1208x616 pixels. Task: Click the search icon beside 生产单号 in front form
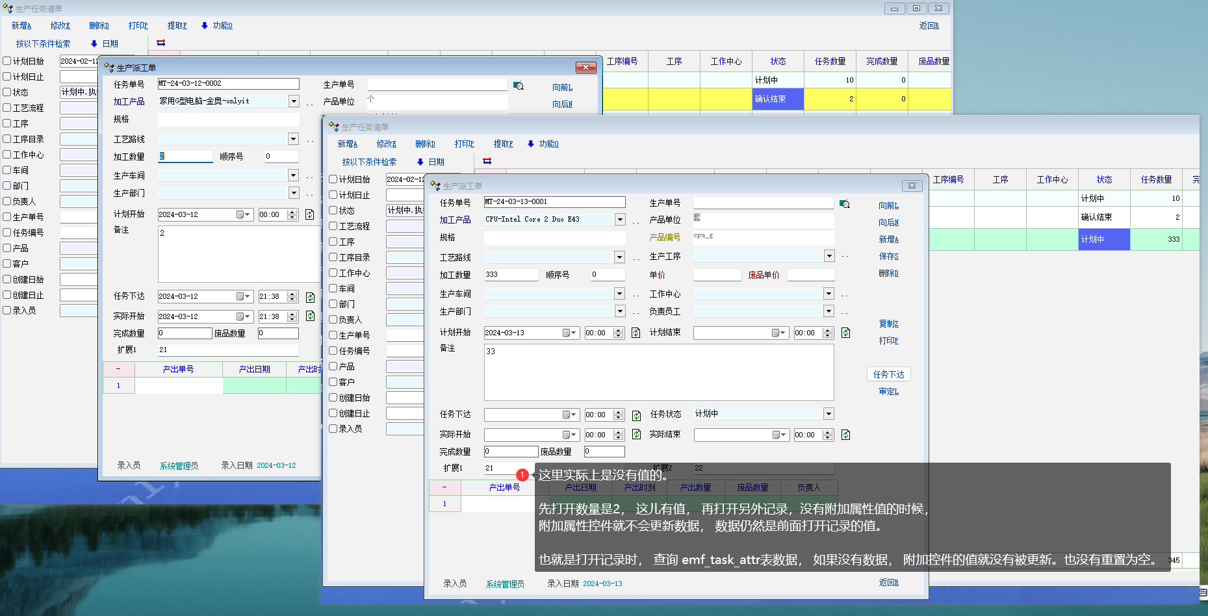coord(845,204)
